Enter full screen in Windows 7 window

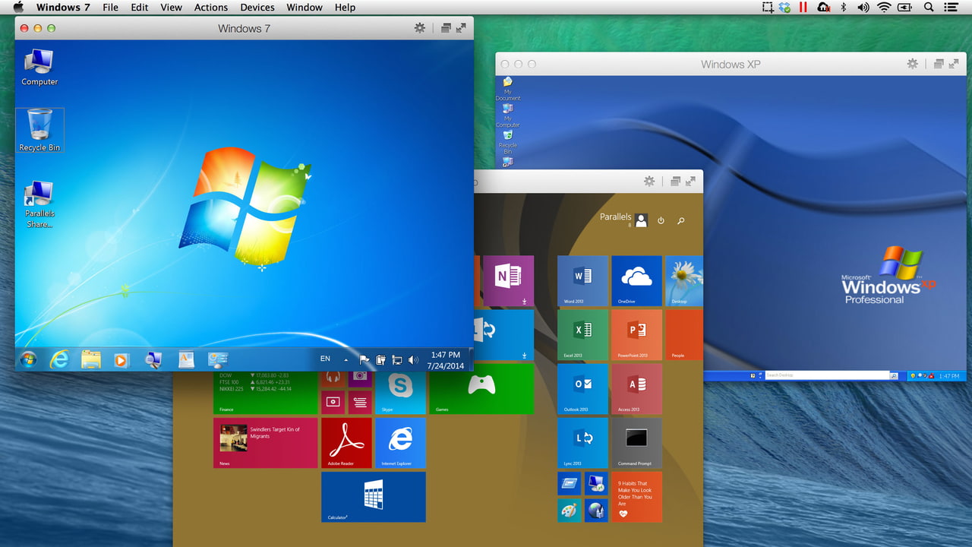[x=461, y=28]
